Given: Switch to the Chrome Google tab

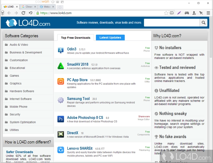Looking at the screenshot, I should [29, 7].
